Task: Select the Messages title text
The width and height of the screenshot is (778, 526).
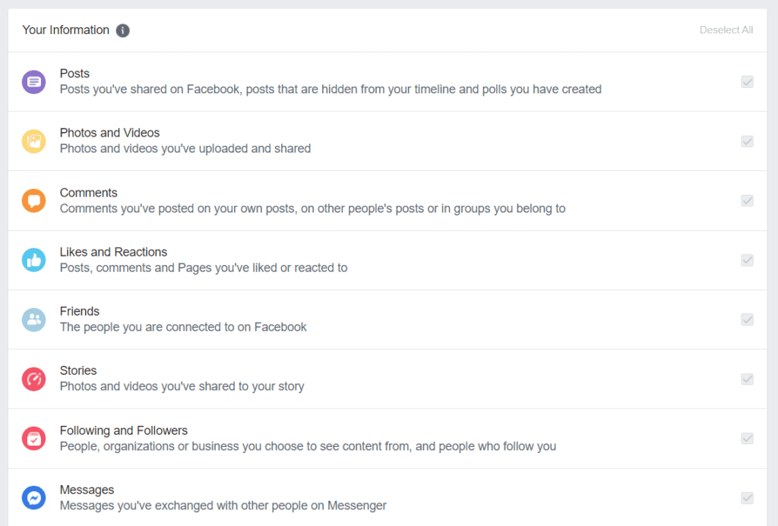Action: (x=87, y=490)
